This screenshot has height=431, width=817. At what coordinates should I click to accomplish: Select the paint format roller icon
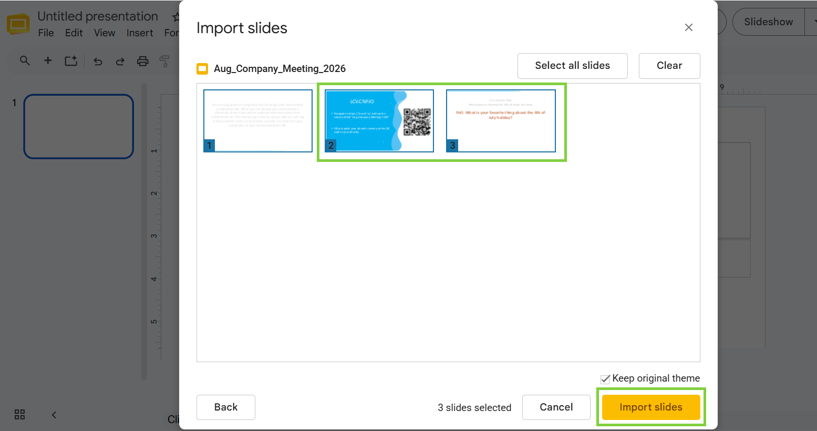pyautogui.click(x=164, y=61)
